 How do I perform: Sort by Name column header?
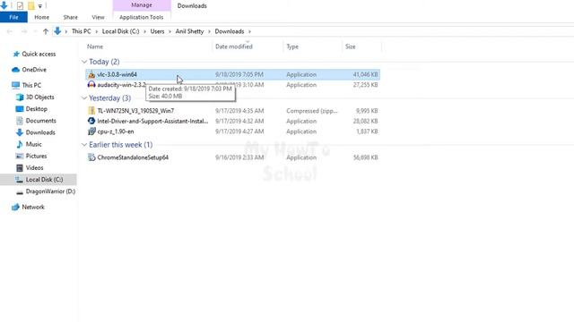coord(95,47)
